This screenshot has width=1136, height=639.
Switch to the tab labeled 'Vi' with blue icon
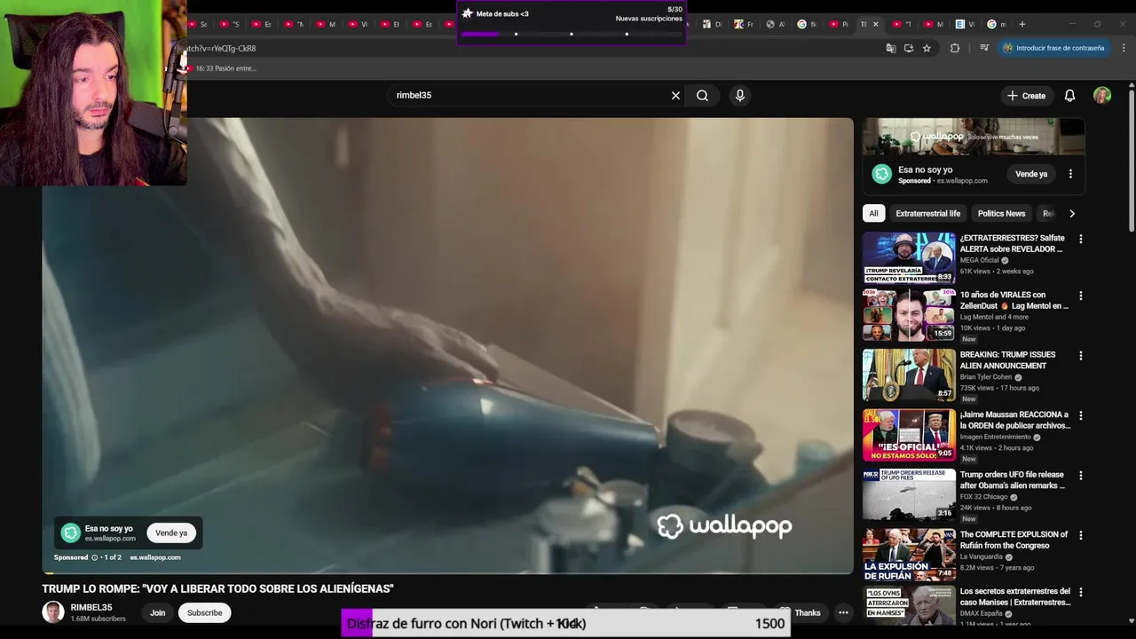(x=964, y=24)
